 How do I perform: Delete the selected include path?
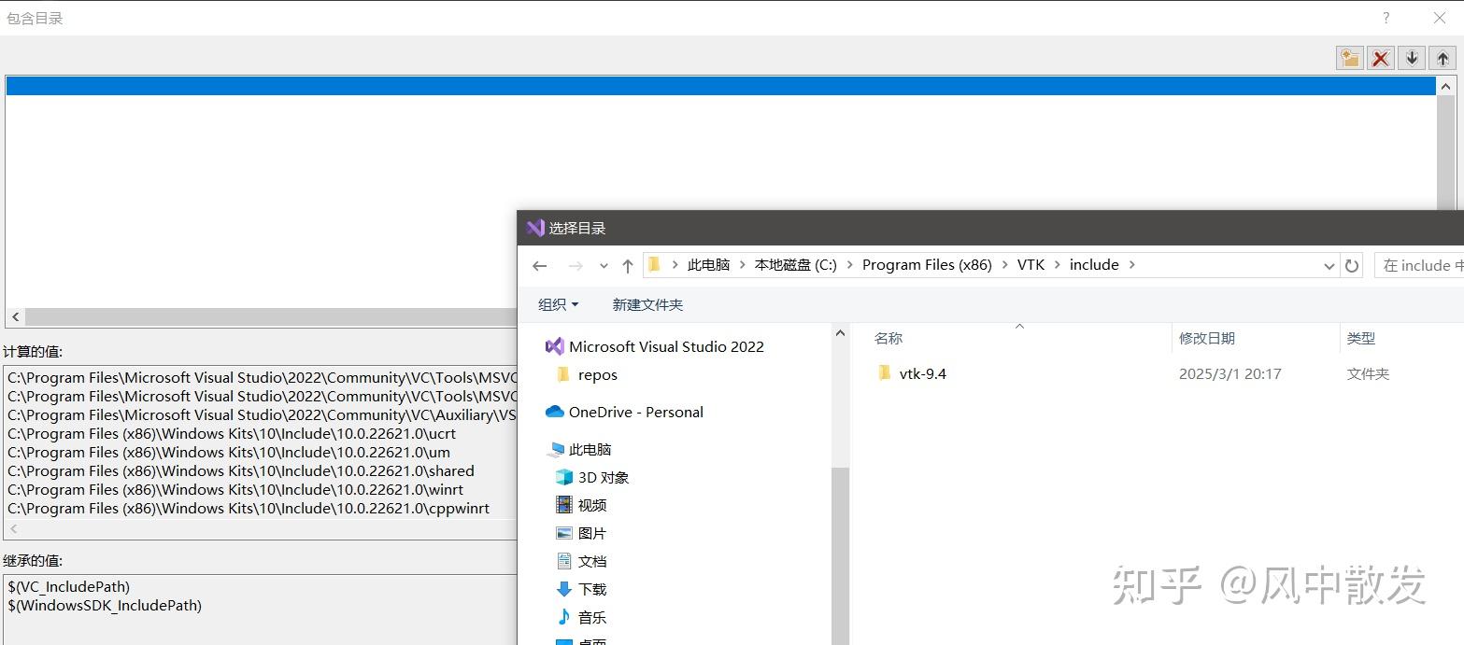[1381, 57]
